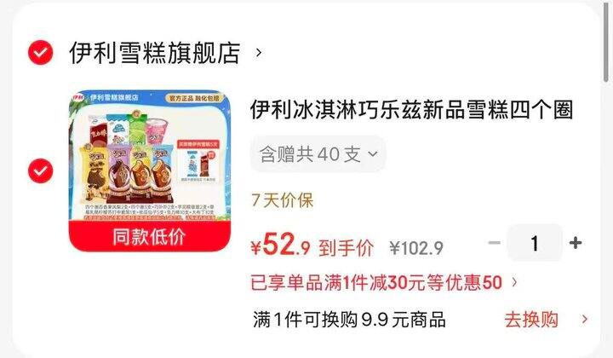The width and height of the screenshot is (613, 358).
Task: Decrease quantity with the minus button
Action: (495, 243)
